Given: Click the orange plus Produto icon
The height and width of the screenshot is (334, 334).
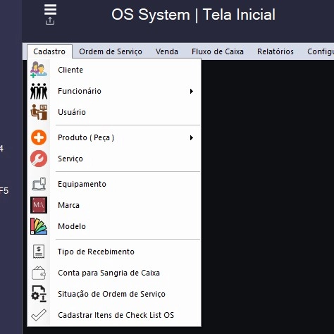Looking at the screenshot, I should [x=39, y=137].
